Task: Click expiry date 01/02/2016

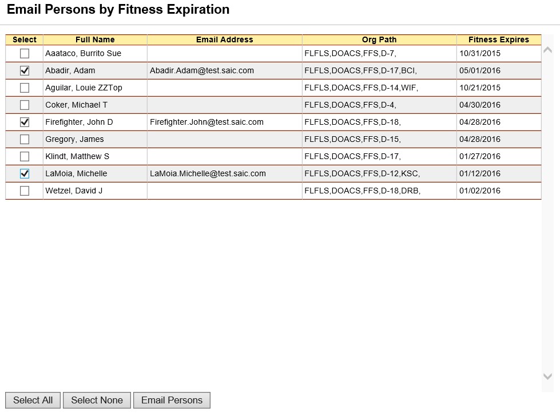Action: pos(480,191)
